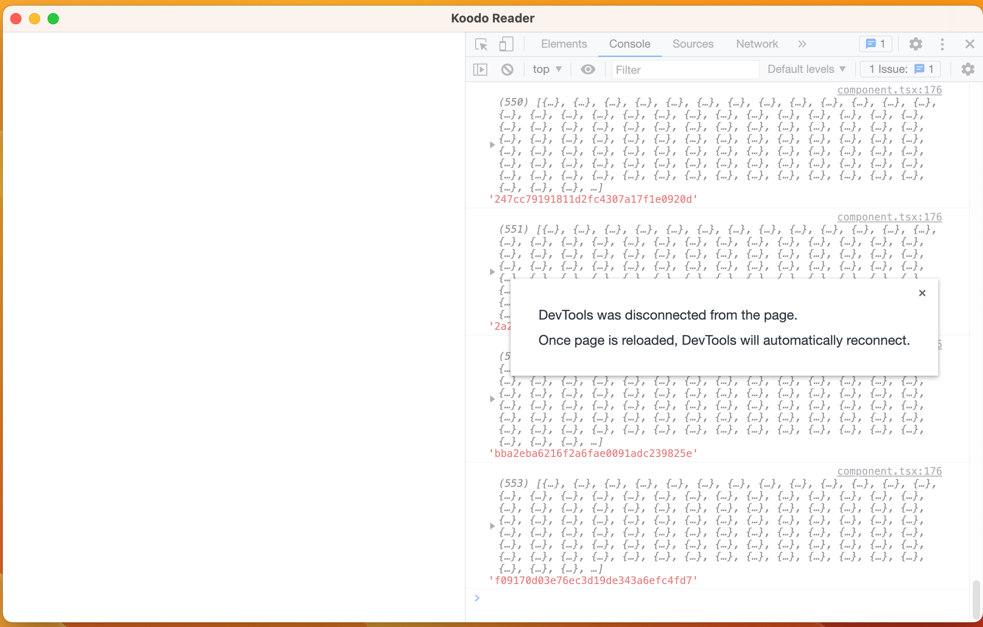Open DevTools settings gear

915,44
